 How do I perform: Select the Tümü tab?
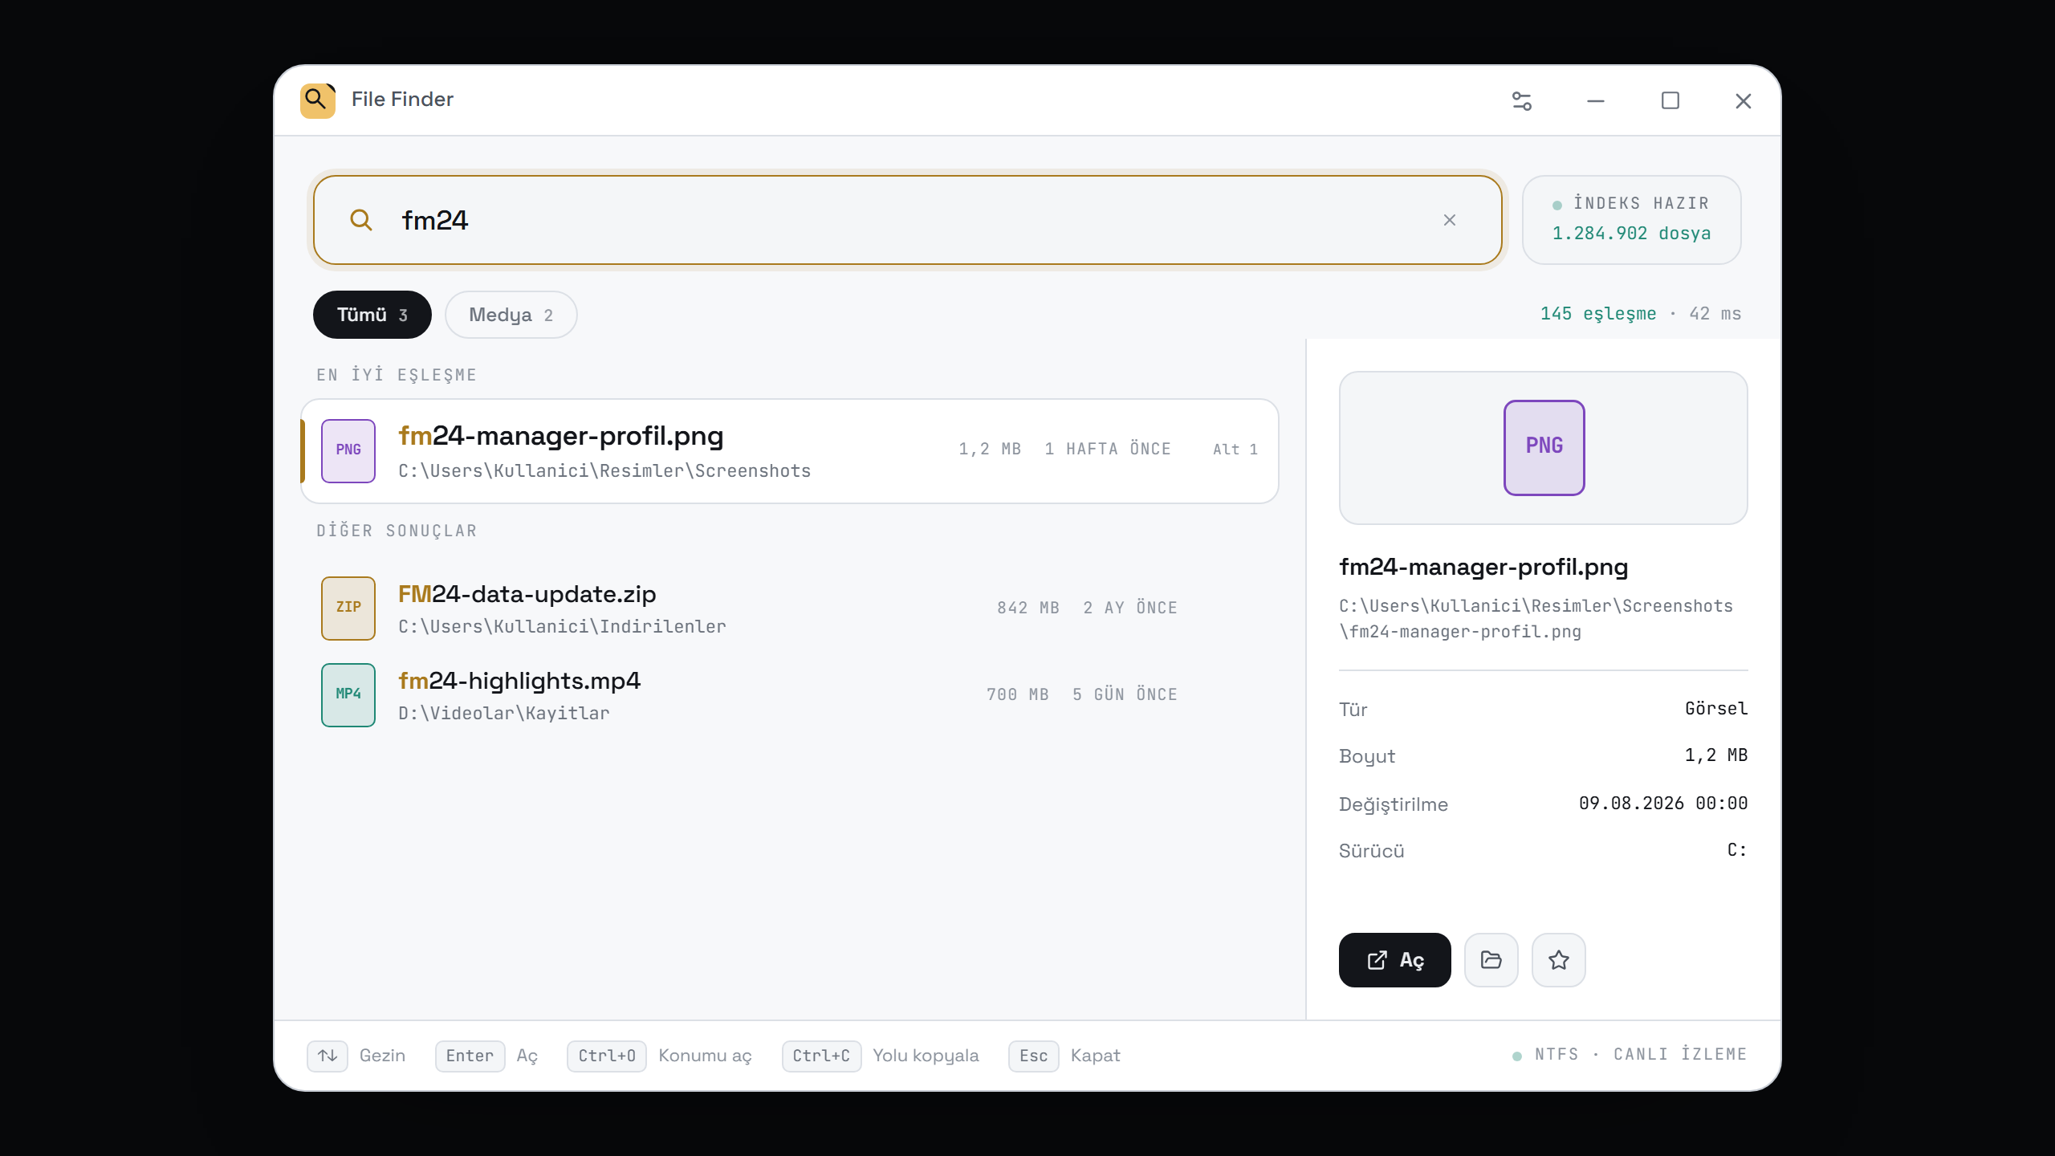[x=372, y=315]
